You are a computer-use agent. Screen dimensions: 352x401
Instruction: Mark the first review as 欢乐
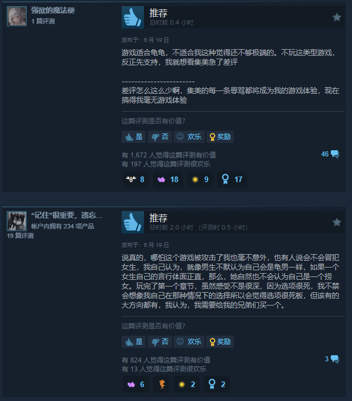189,137
